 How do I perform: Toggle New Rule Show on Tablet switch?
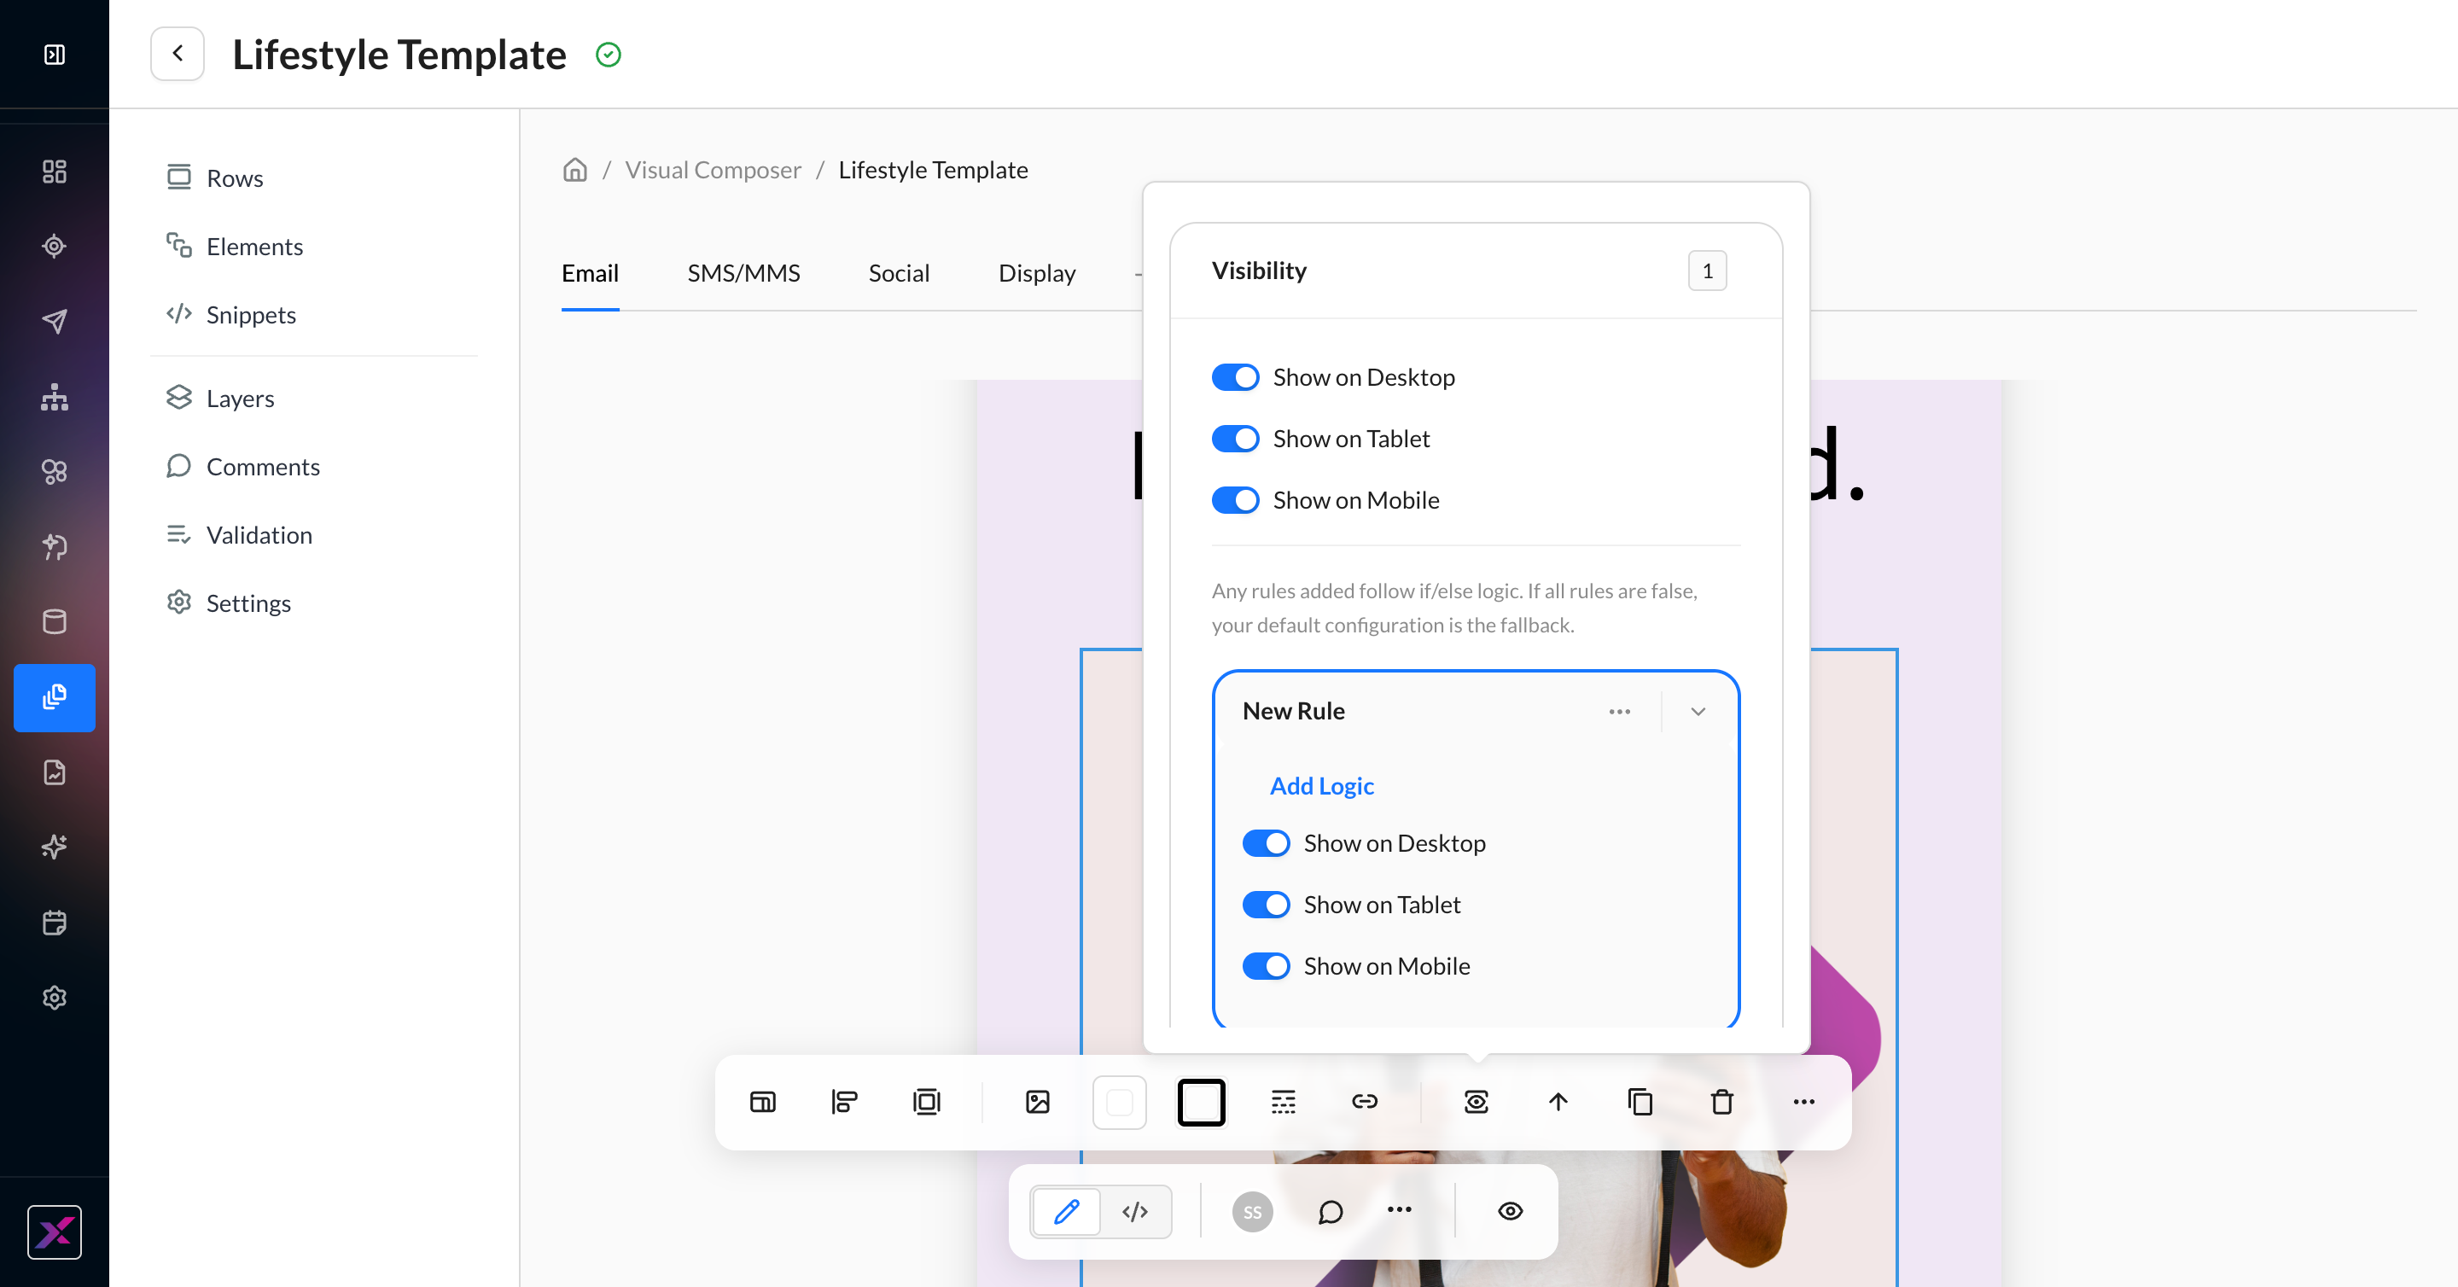(x=1267, y=905)
